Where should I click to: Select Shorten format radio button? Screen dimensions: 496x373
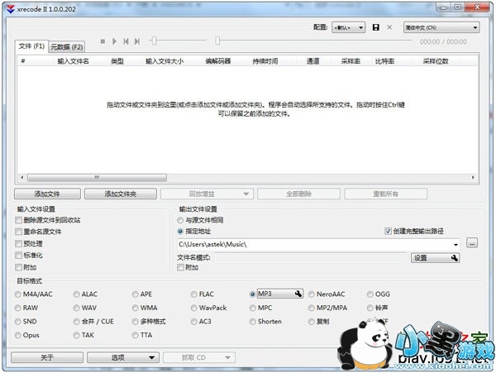tap(252, 322)
